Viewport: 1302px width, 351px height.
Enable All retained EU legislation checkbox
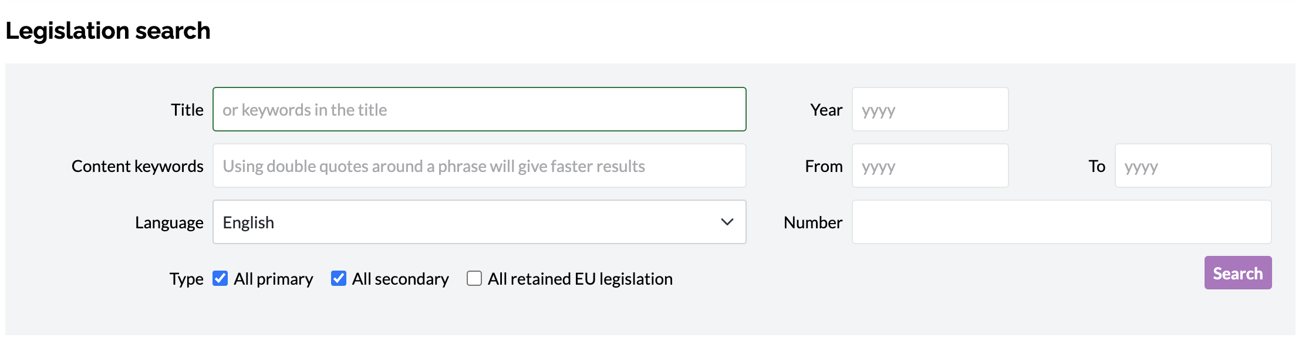point(474,278)
